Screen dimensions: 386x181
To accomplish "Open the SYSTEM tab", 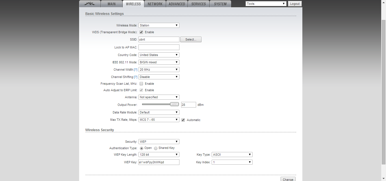I will point(220,4).
